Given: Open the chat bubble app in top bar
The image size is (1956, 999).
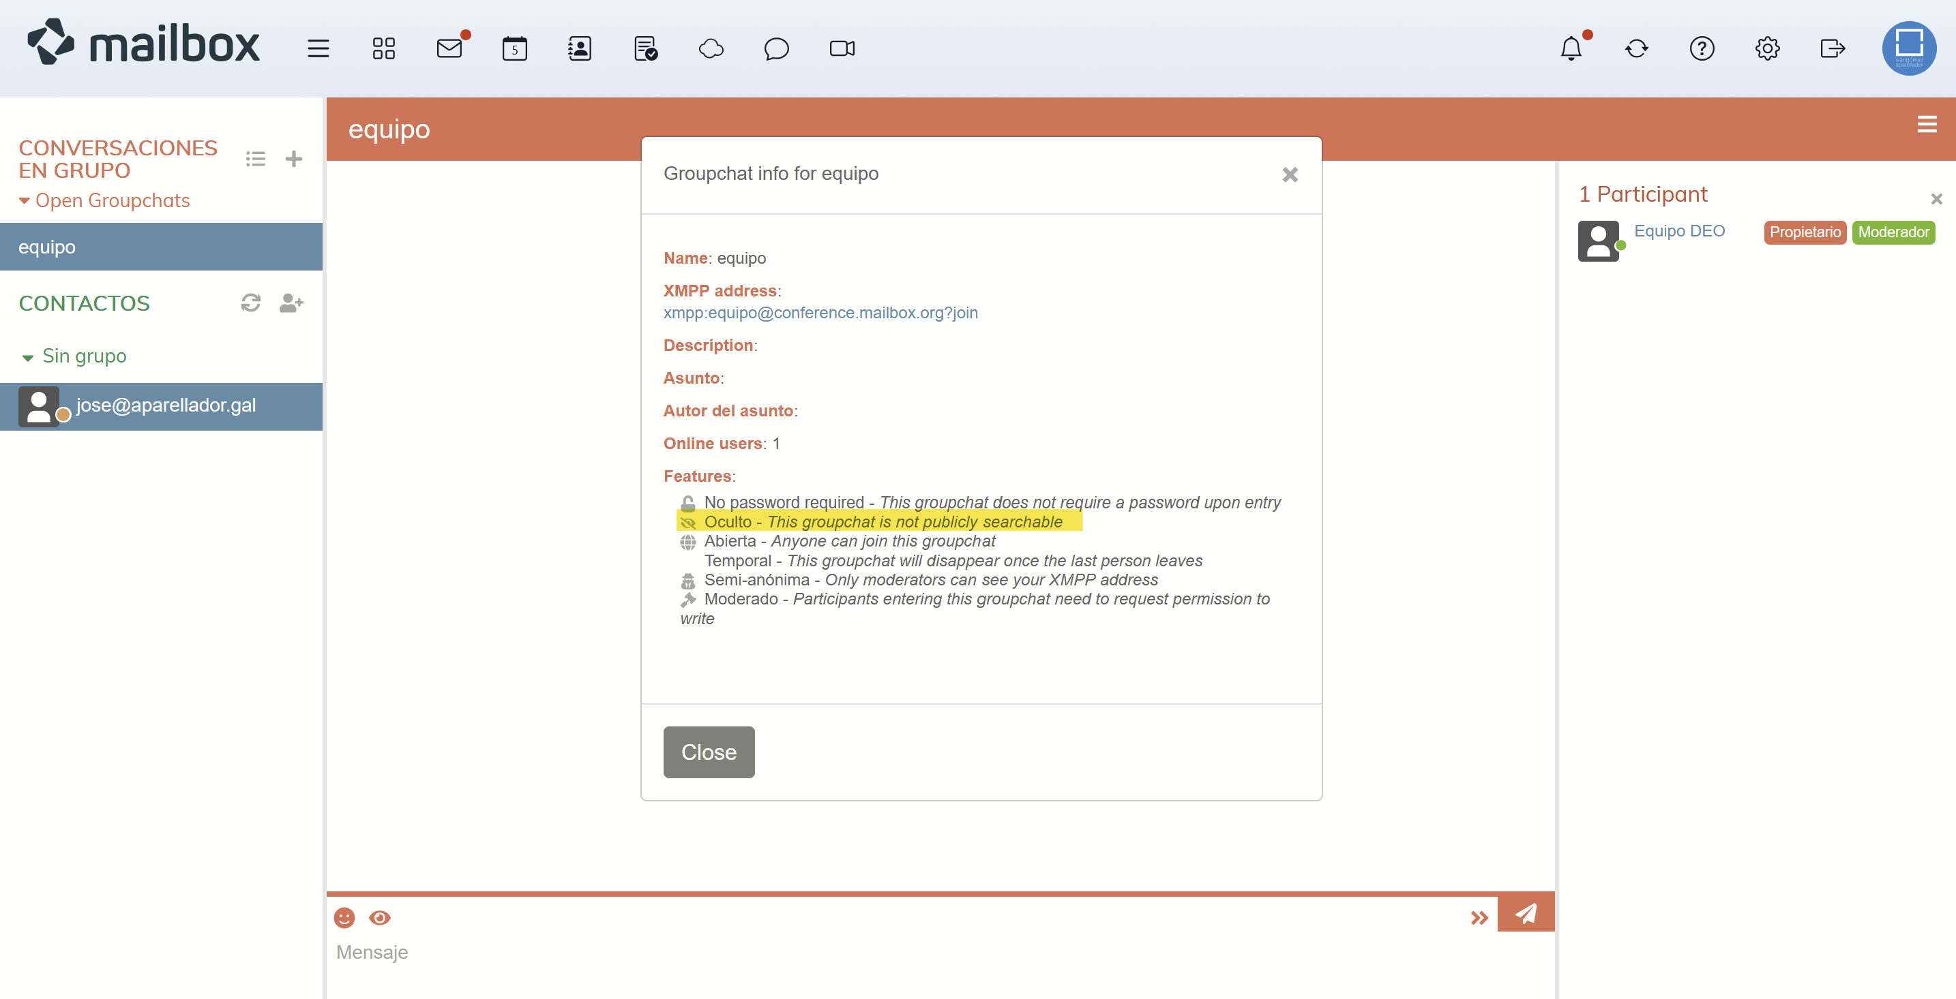Looking at the screenshot, I should pos(776,48).
